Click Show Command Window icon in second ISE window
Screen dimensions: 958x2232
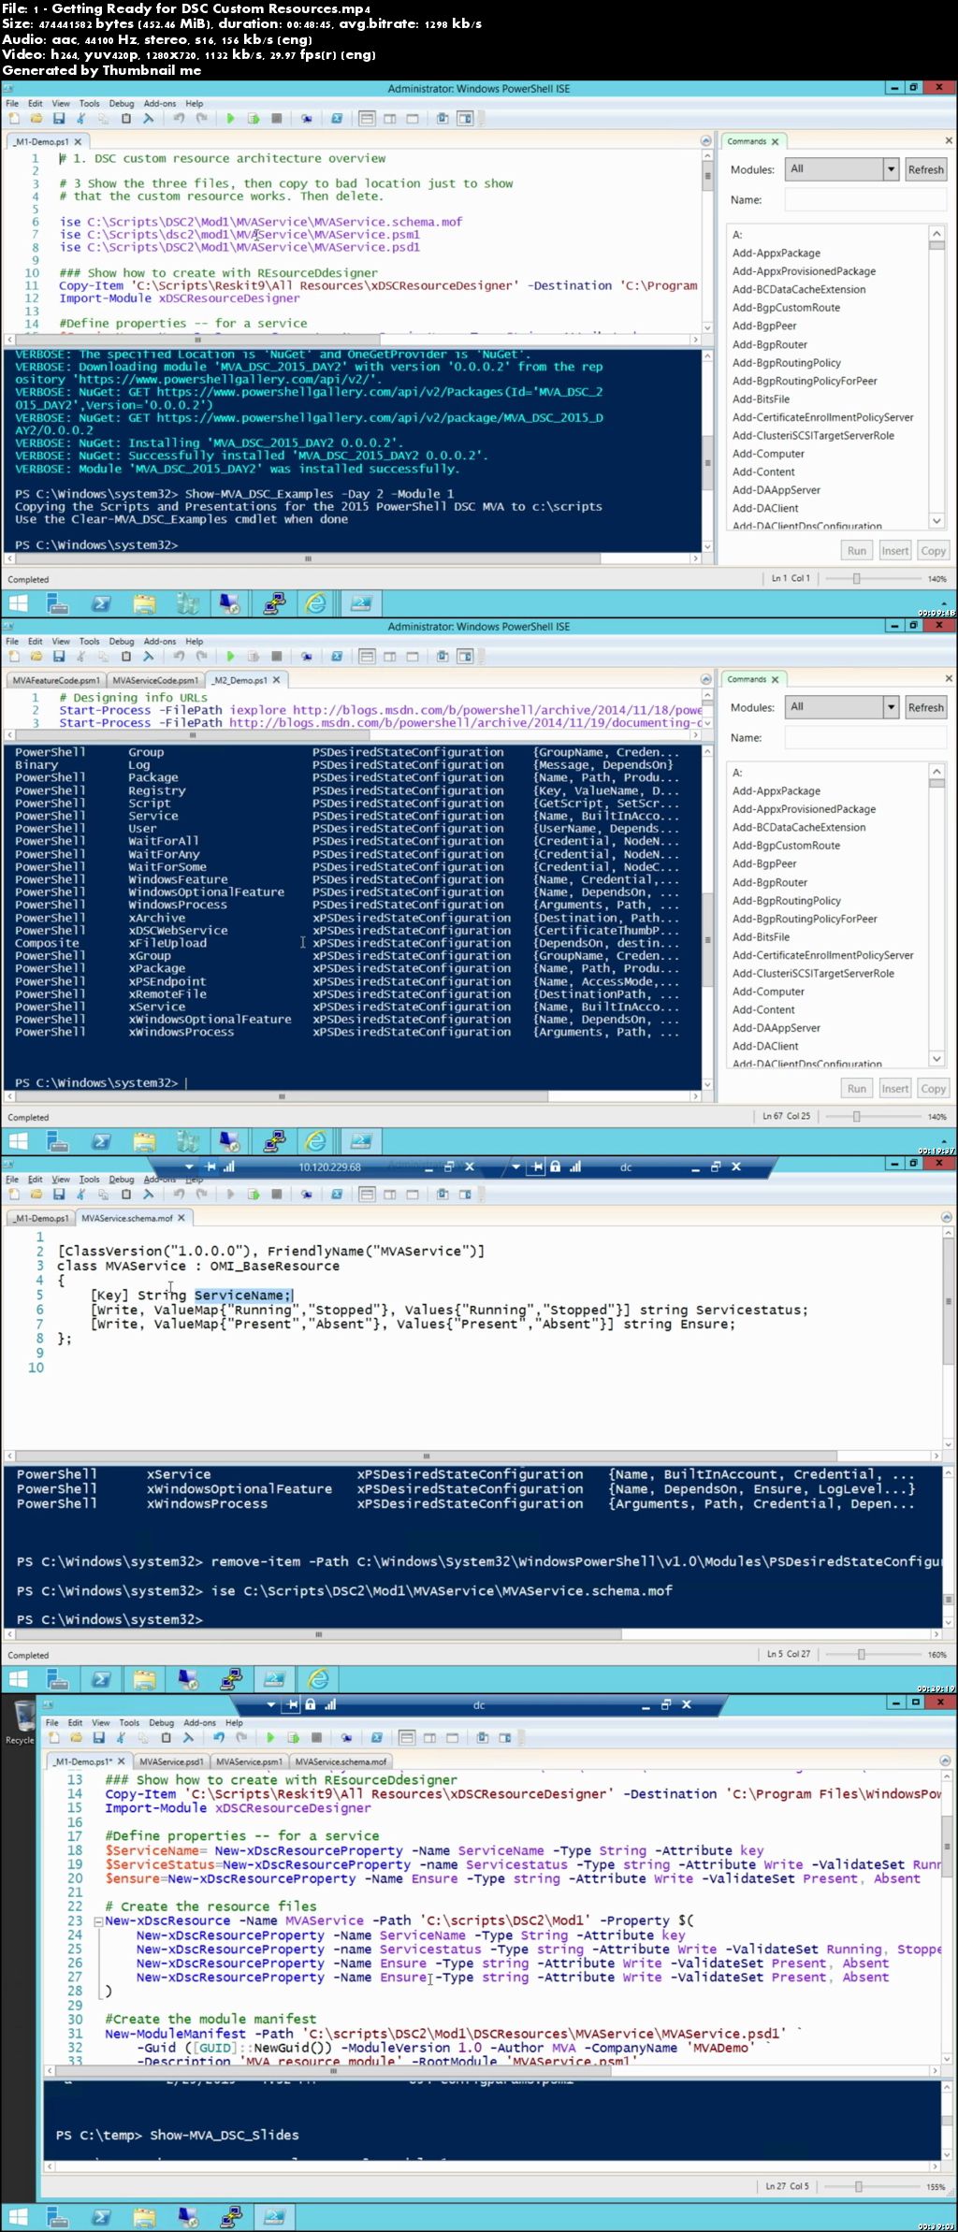[x=442, y=657]
